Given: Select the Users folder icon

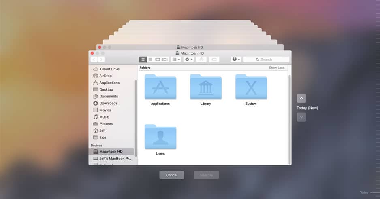Looking at the screenshot, I should tap(160, 137).
